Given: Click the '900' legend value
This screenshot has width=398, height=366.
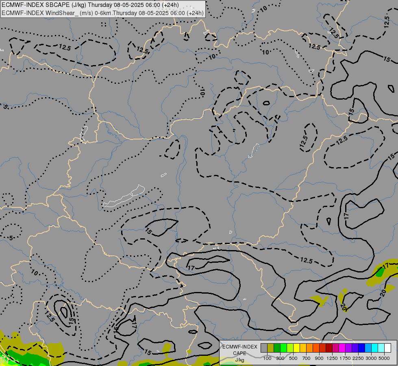Looking at the screenshot, I should [319, 358].
